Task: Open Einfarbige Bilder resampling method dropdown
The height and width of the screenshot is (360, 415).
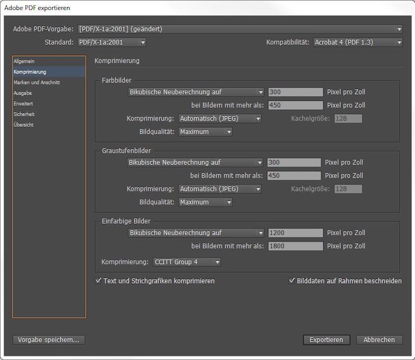Action: click(196, 233)
